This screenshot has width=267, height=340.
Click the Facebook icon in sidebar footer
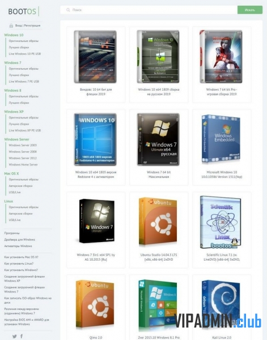[22, 336]
